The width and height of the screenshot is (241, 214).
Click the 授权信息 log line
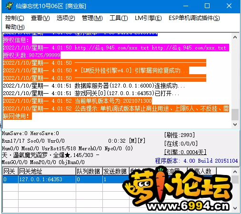point(18,40)
